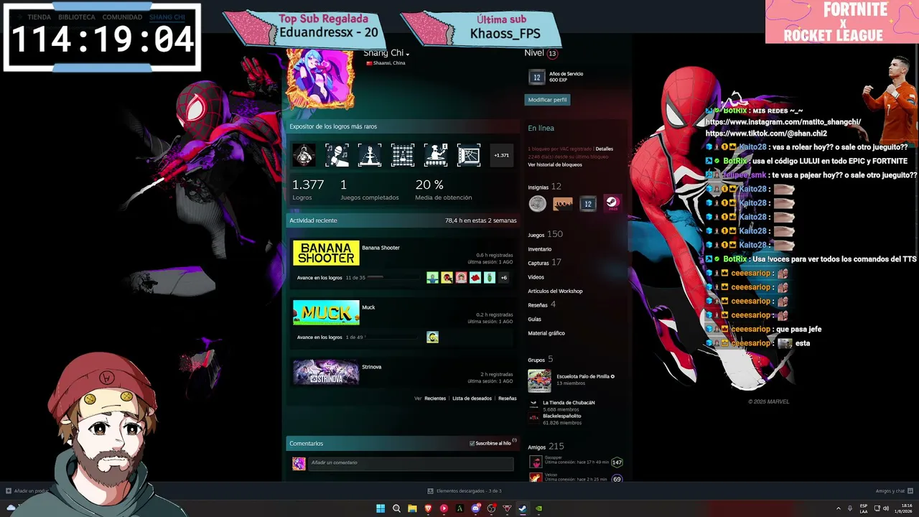Open the Amigos 215 link

tap(546, 447)
